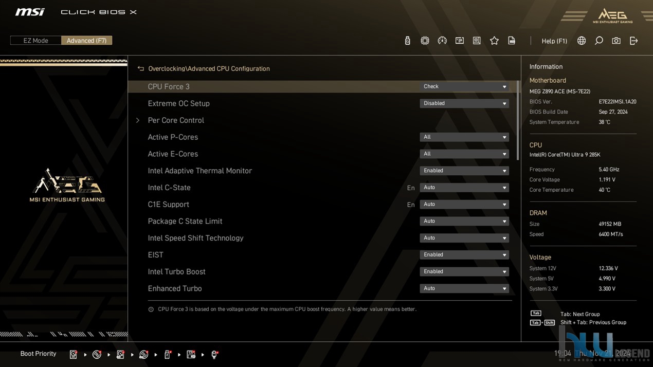Open Intel Speed Shift Technology dropdown
The image size is (653, 367).
click(x=464, y=238)
